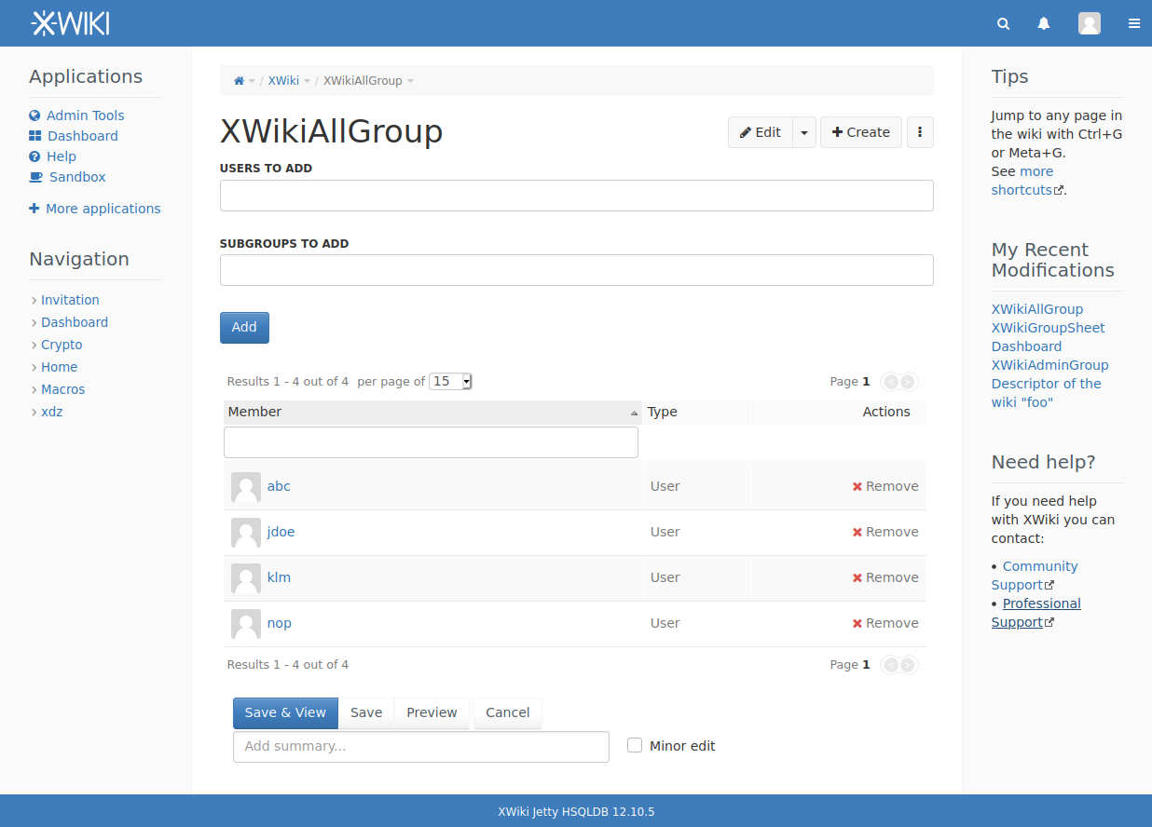Click the avatar of user jdoe

click(x=246, y=533)
